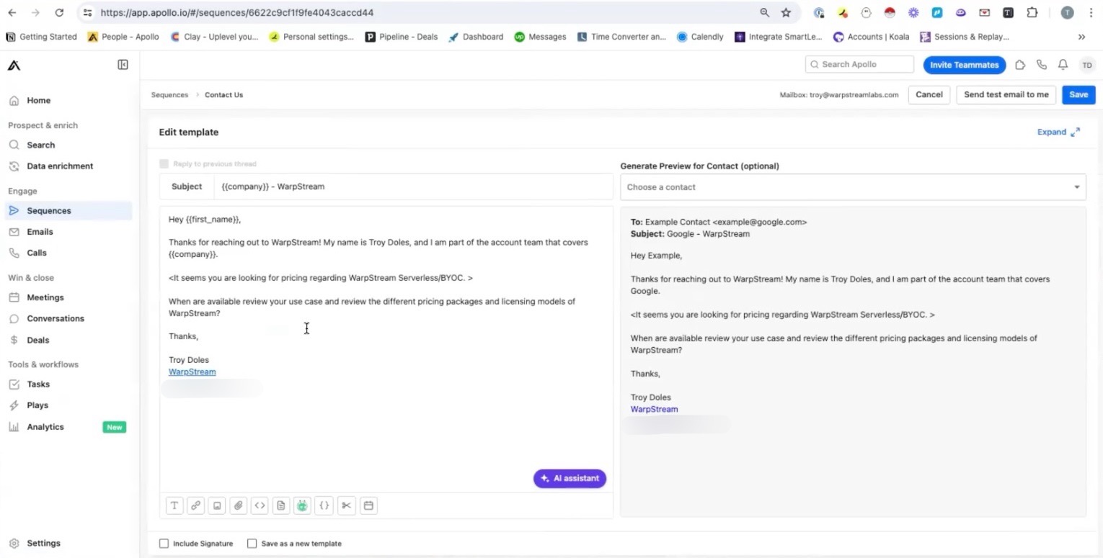
Task: Open Chrome extensions puzzle icon
Action: click(x=1032, y=12)
